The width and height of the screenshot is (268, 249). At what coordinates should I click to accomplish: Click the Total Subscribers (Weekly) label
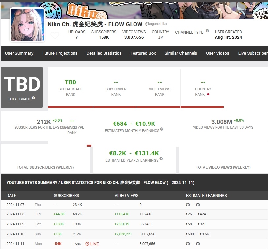[x=45, y=167]
